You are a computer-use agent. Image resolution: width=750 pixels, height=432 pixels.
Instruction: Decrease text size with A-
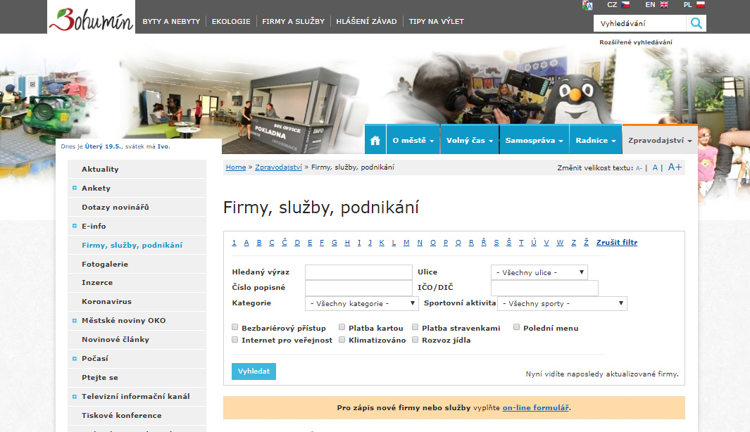click(x=639, y=168)
